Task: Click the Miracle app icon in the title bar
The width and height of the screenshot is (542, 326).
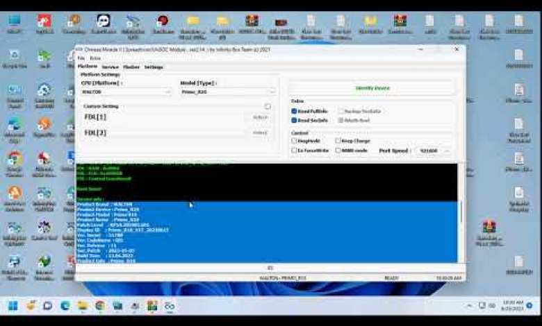Action: [79, 50]
